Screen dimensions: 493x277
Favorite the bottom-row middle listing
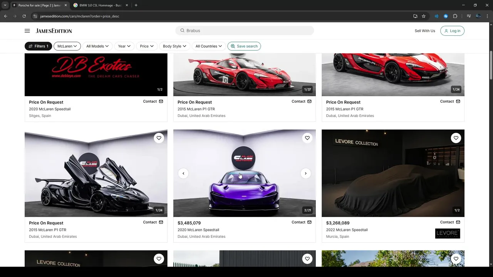(307, 259)
